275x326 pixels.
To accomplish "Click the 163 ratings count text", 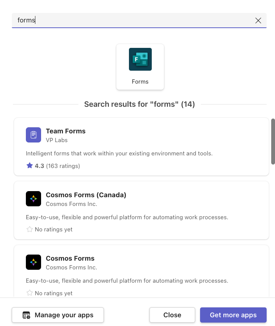I will tap(63, 166).
